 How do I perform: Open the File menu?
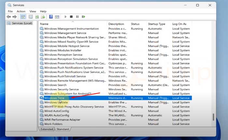(x=10, y=11)
